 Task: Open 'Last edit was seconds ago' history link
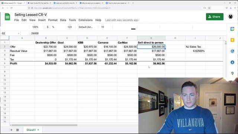point(122,20)
